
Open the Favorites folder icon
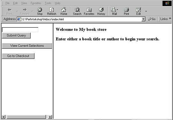click(89, 10)
